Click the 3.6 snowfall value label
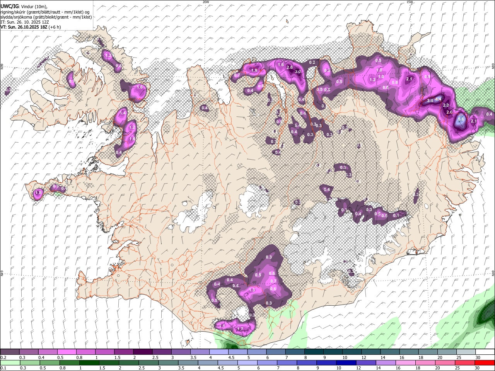 [430, 101]
